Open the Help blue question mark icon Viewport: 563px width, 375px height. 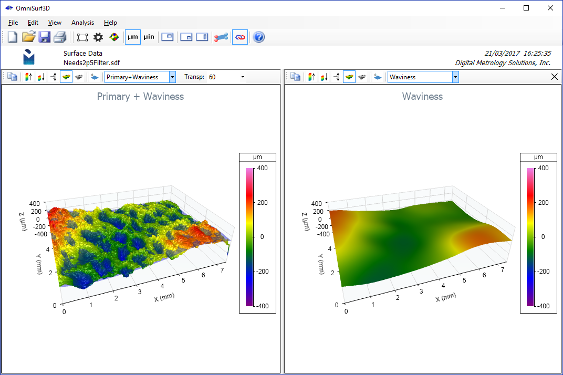(x=259, y=37)
